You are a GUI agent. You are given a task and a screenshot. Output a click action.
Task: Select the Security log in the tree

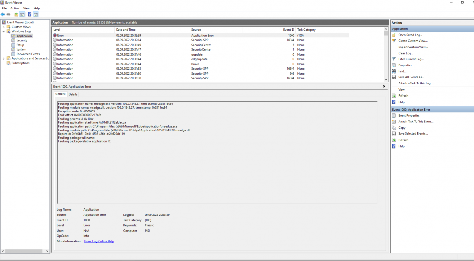click(x=21, y=40)
